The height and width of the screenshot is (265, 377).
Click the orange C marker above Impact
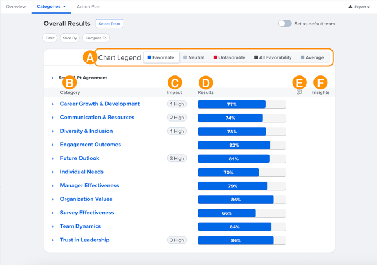[174, 82]
